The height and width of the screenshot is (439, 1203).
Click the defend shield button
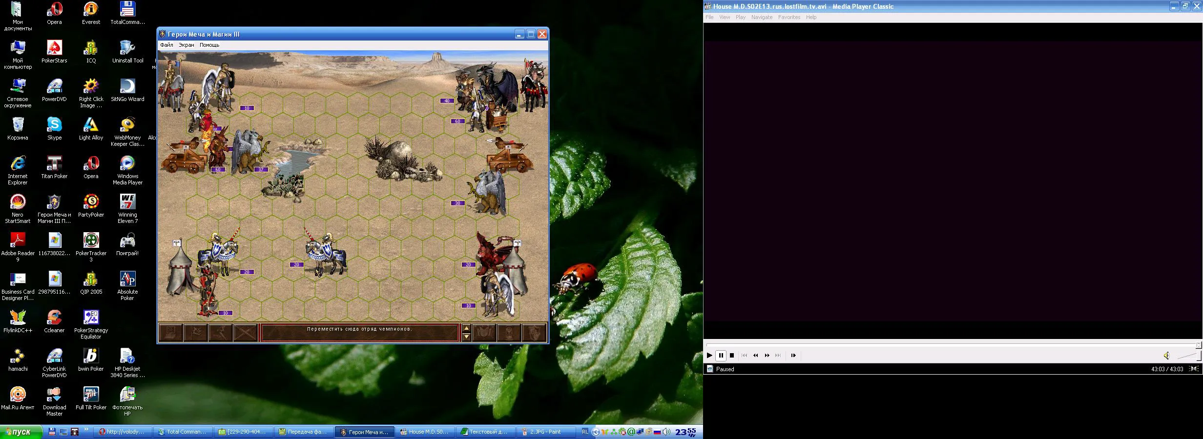(x=534, y=333)
